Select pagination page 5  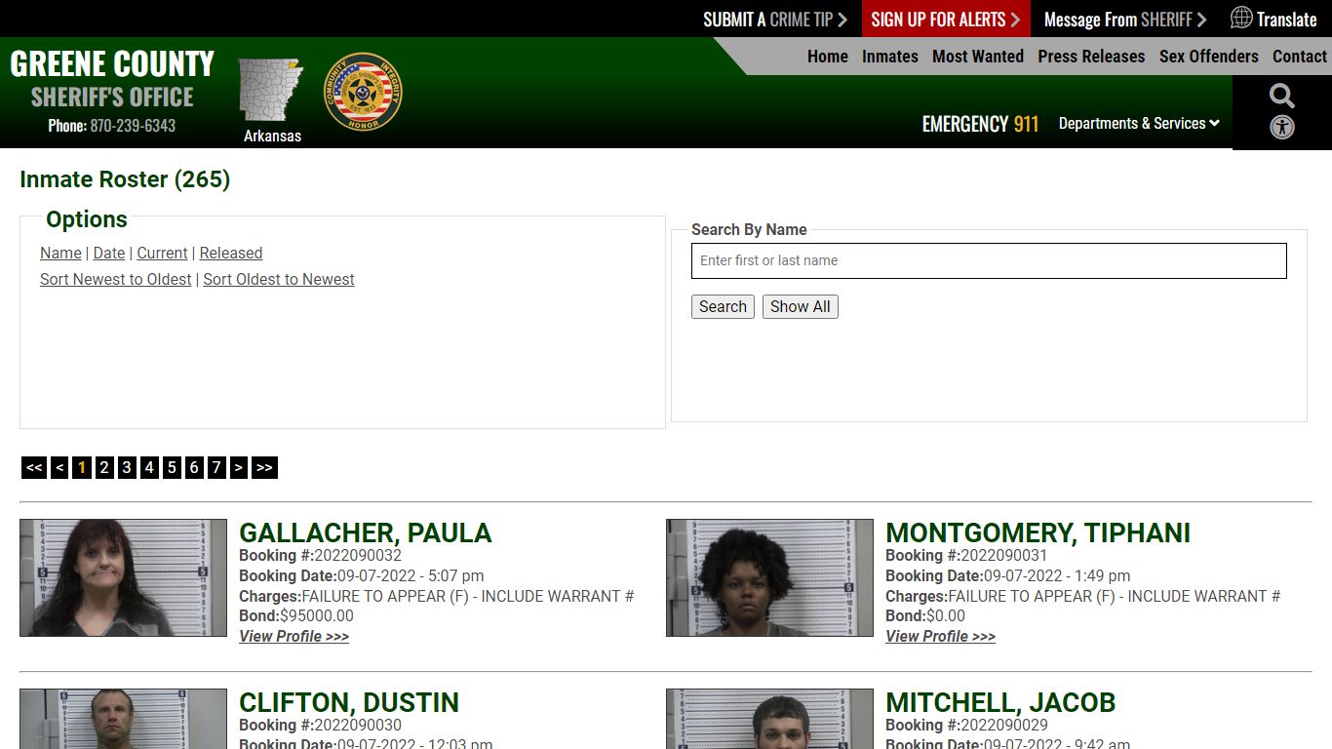172,467
